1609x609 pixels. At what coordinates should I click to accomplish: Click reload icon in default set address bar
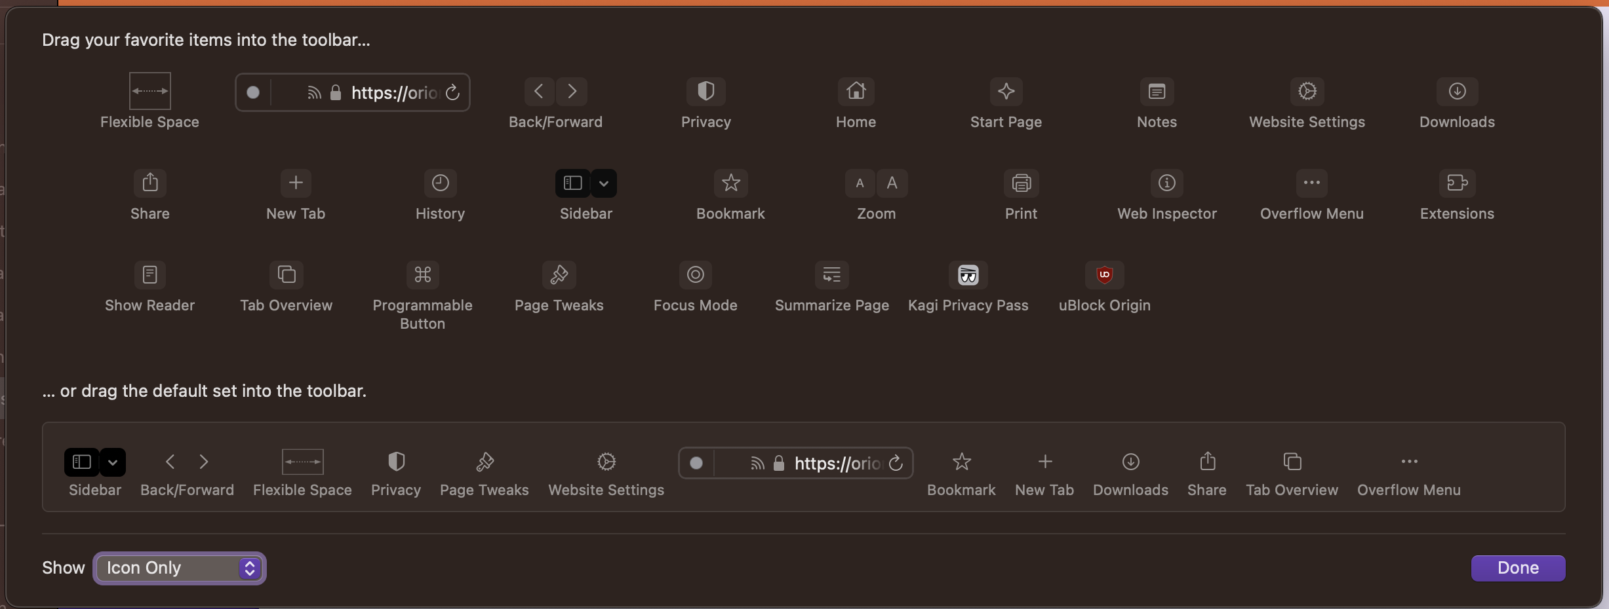click(x=896, y=463)
